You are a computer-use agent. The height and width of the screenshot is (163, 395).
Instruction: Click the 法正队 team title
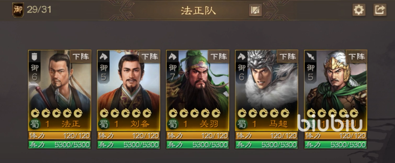[x=198, y=10]
